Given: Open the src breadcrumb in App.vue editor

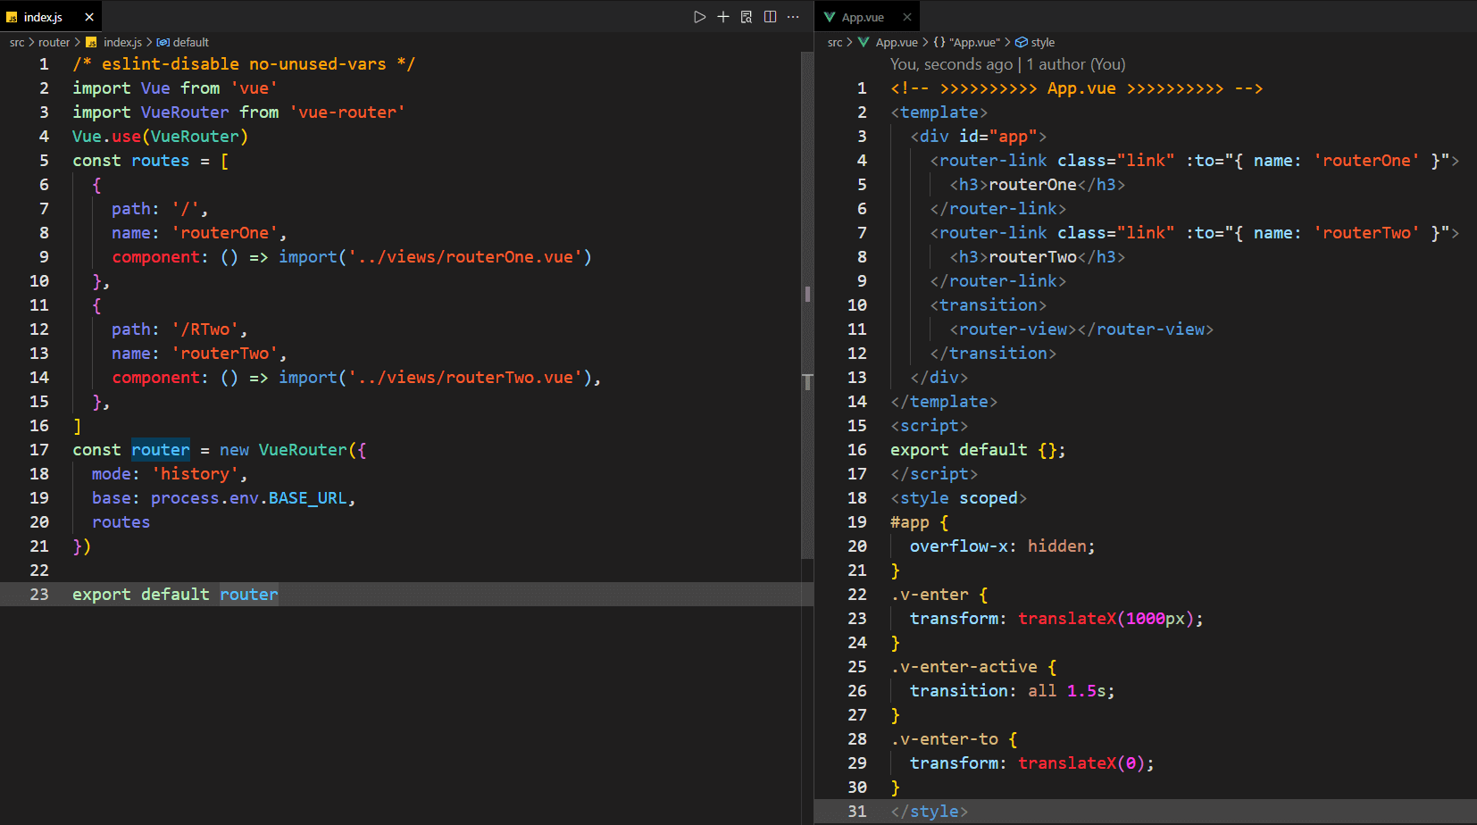Looking at the screenshot, I should point(835,42).
